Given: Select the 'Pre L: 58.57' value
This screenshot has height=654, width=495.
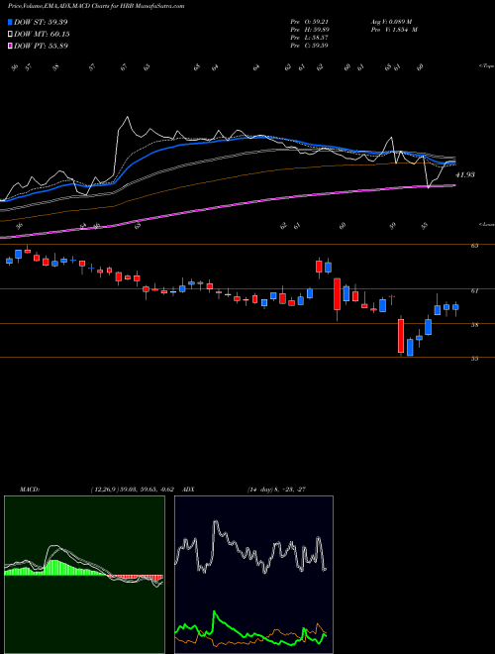Looking at the screenshot, I should tap(309, 38).
